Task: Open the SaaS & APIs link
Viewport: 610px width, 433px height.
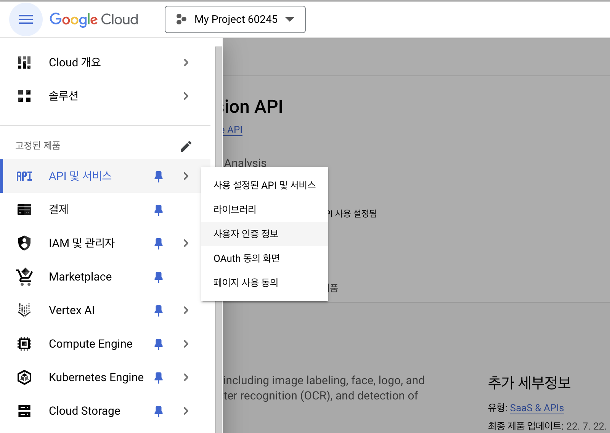Action: (x=537, y=408)
